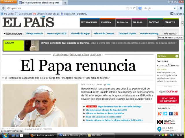185x138 pixels.
Task: Click the Google search field
Action: point(158,8)
